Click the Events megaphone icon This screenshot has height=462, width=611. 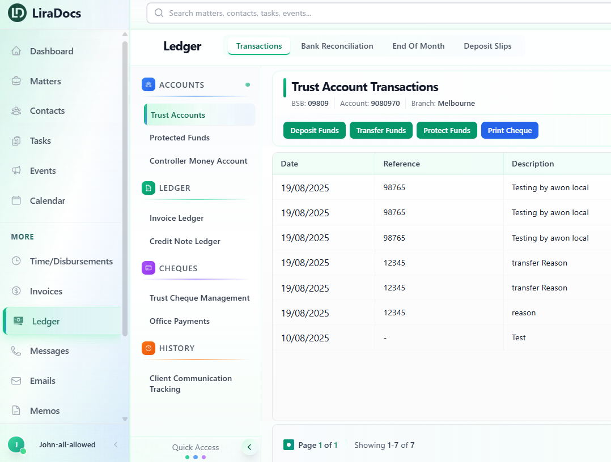point(16,170)
